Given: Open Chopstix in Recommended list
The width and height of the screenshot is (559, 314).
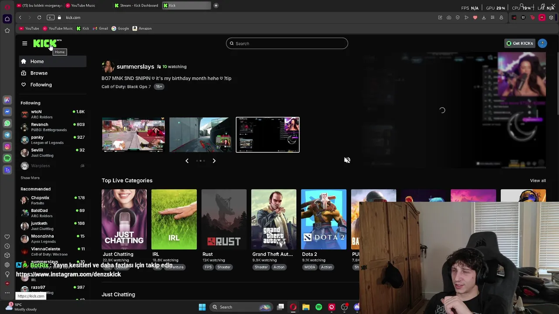Looking at the screenshot, I should [x=53, y=200].
